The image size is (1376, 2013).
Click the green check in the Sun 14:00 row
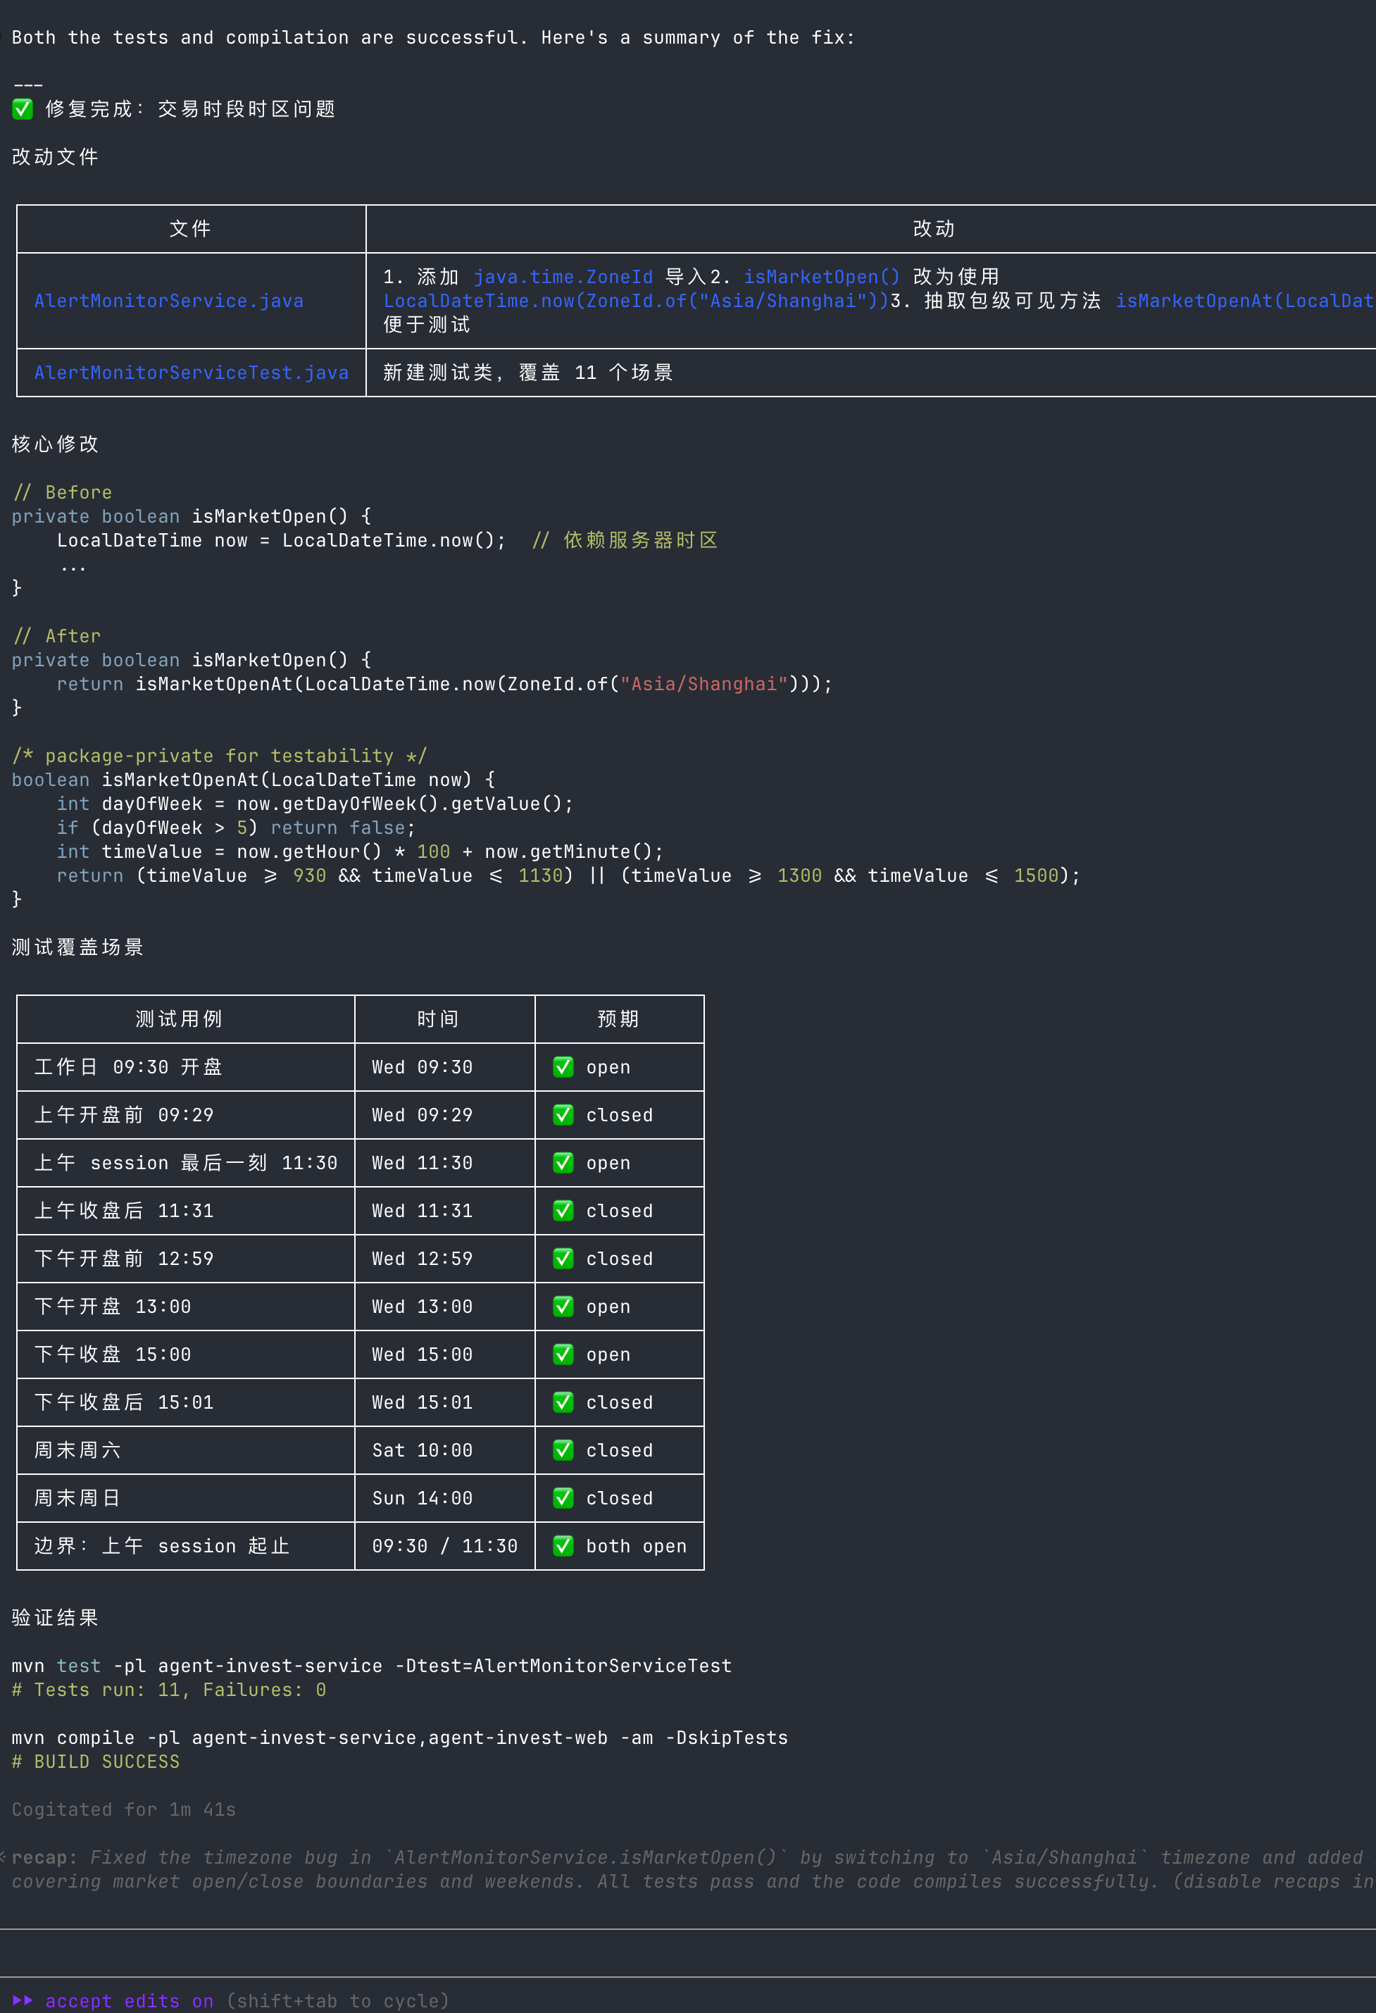[x=563, y=1499]
